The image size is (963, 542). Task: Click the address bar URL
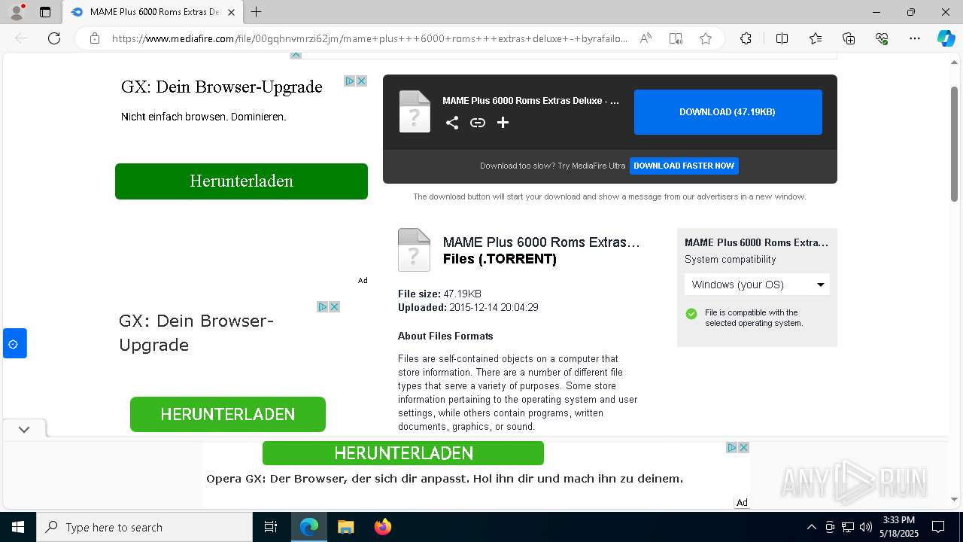(369, 38)
